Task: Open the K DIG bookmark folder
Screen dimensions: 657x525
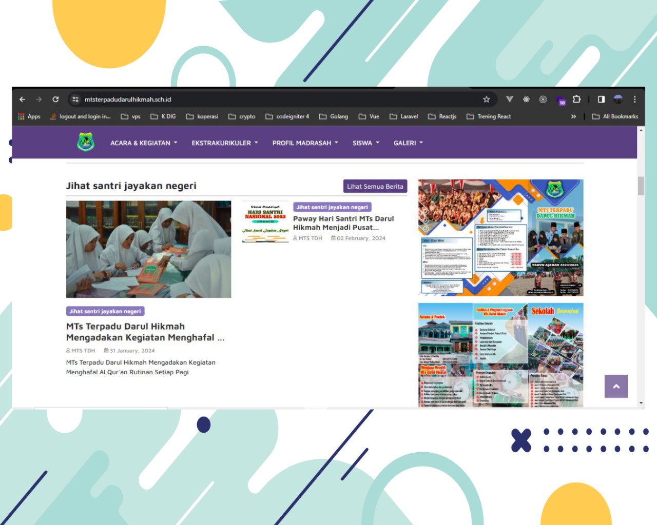Action: [x=163, y=116]
